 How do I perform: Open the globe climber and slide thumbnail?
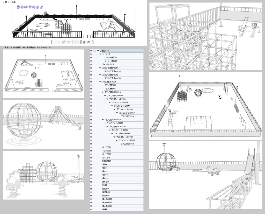43,124
